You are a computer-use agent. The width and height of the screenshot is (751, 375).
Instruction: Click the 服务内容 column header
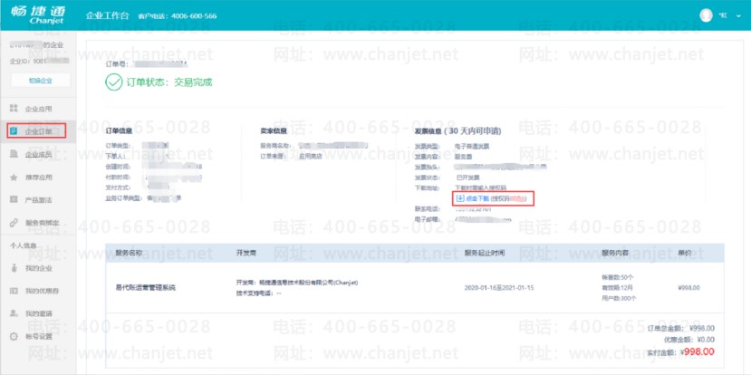click(x=615, y=253)
